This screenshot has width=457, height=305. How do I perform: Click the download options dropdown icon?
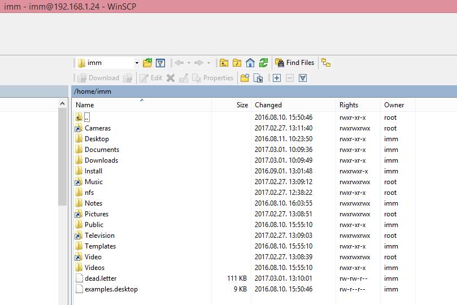click(x=128, y=78)
